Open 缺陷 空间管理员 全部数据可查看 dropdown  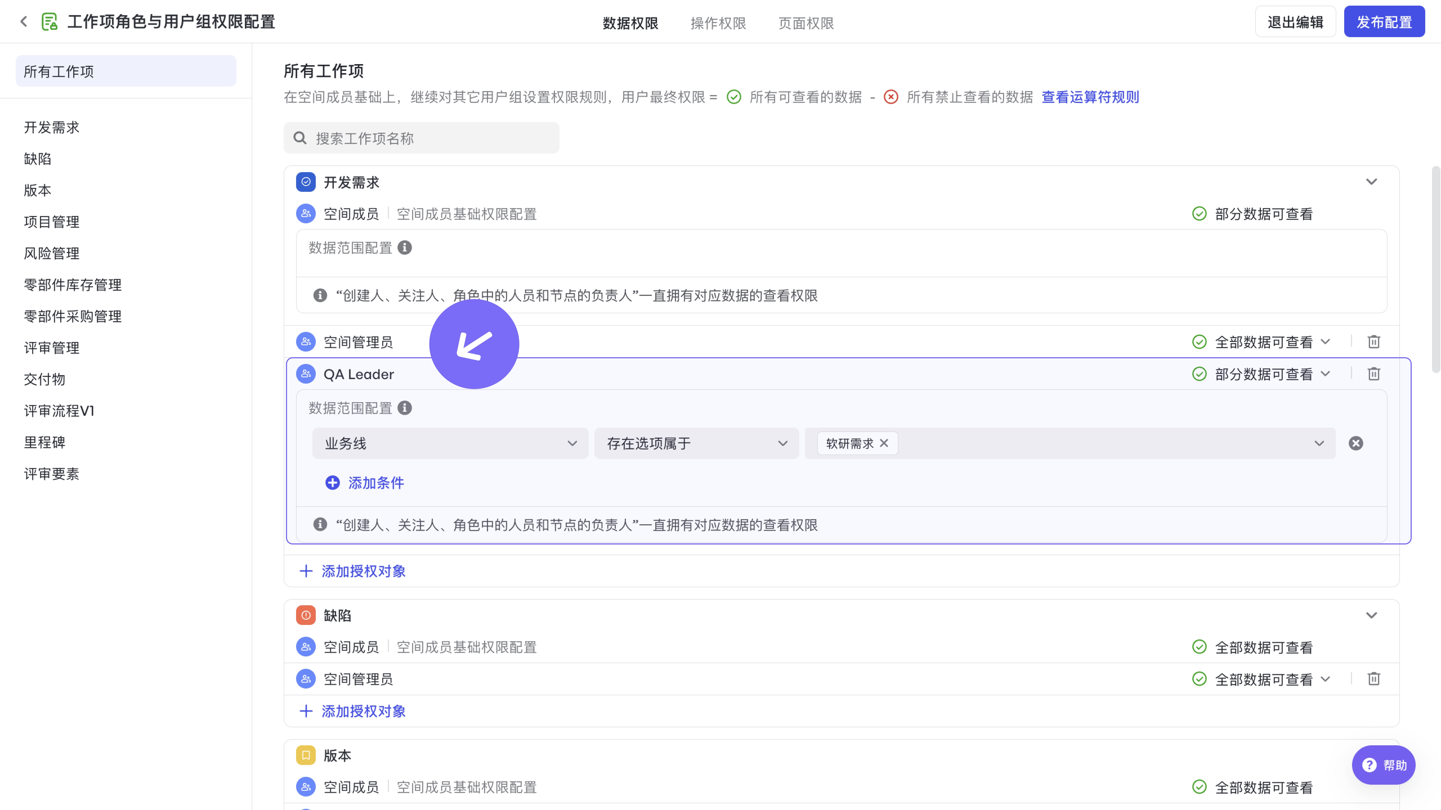coord(1261,679)
